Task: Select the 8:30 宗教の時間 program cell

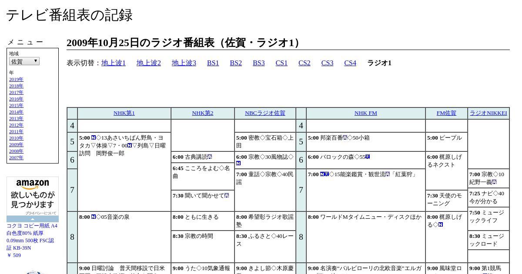Action: [203, 247]
